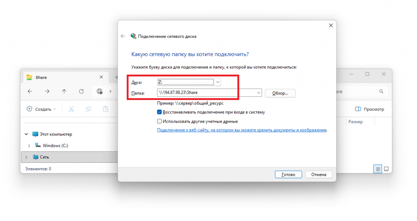Switch to details view in status bar
The image size is (417, 221).
[x=377, y=169]
